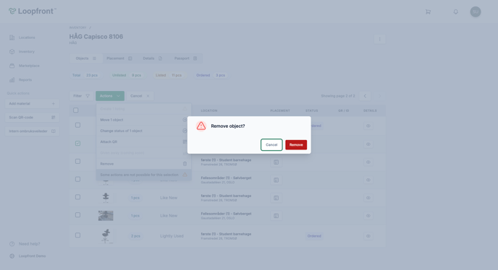
Task: View details eye for checked row
Action: [x=368, y=144]
